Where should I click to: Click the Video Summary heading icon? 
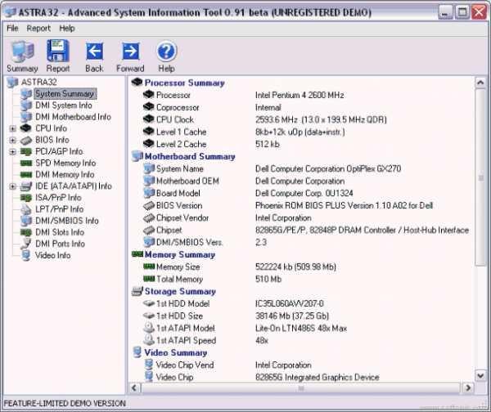137,352
